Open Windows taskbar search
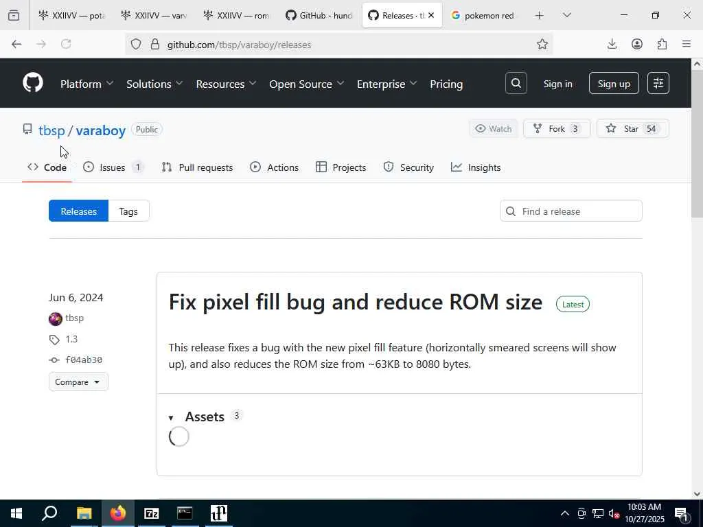Screen dimensions: 703x527 [x=49, y=513]
